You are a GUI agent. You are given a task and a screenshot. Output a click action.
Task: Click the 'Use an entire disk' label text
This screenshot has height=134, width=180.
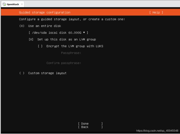[45, 26]
